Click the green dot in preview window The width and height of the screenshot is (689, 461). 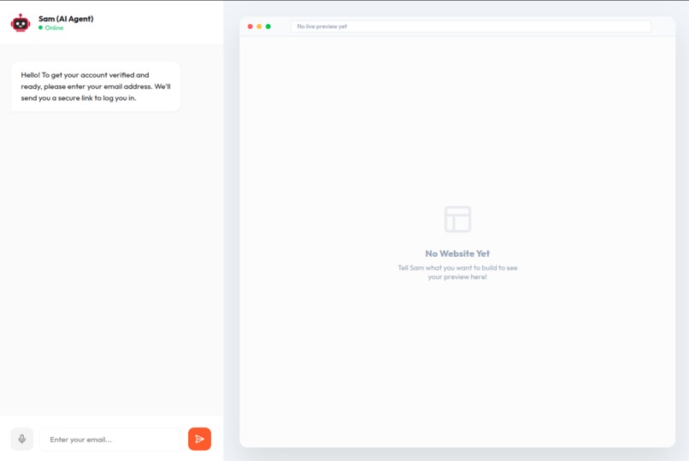point(268,26)
